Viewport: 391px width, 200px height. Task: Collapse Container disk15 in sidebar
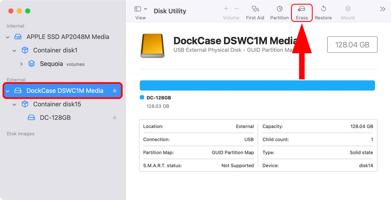pyautogui.click(x=14, y=104)
